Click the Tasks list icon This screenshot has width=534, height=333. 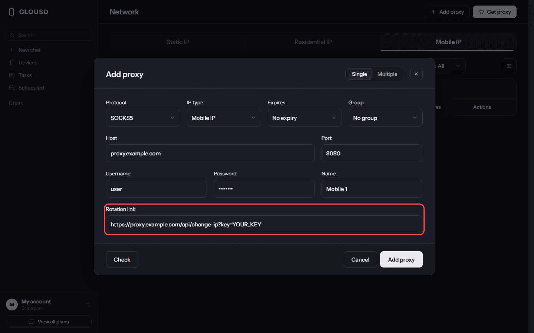[x=12, y=75]
